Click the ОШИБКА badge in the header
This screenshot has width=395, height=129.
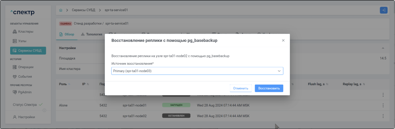coord(65,23)
